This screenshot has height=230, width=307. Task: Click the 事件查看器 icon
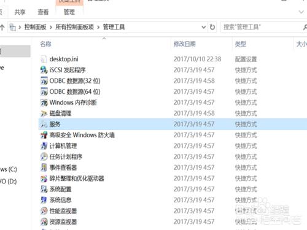click(x=44, y=167)
